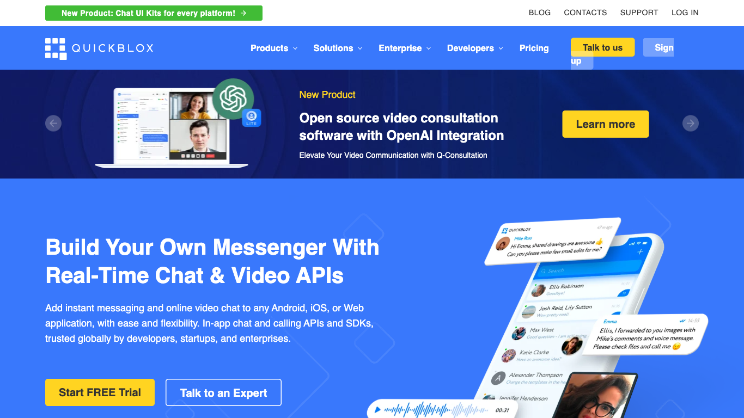Click the QuickBlox logo

99,48
